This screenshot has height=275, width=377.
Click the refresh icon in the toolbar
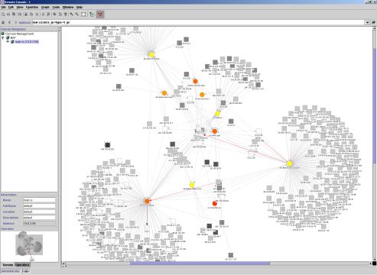[92, 15]
